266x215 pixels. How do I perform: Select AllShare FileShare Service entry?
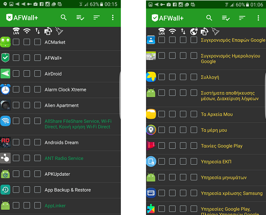pos(78,124)
